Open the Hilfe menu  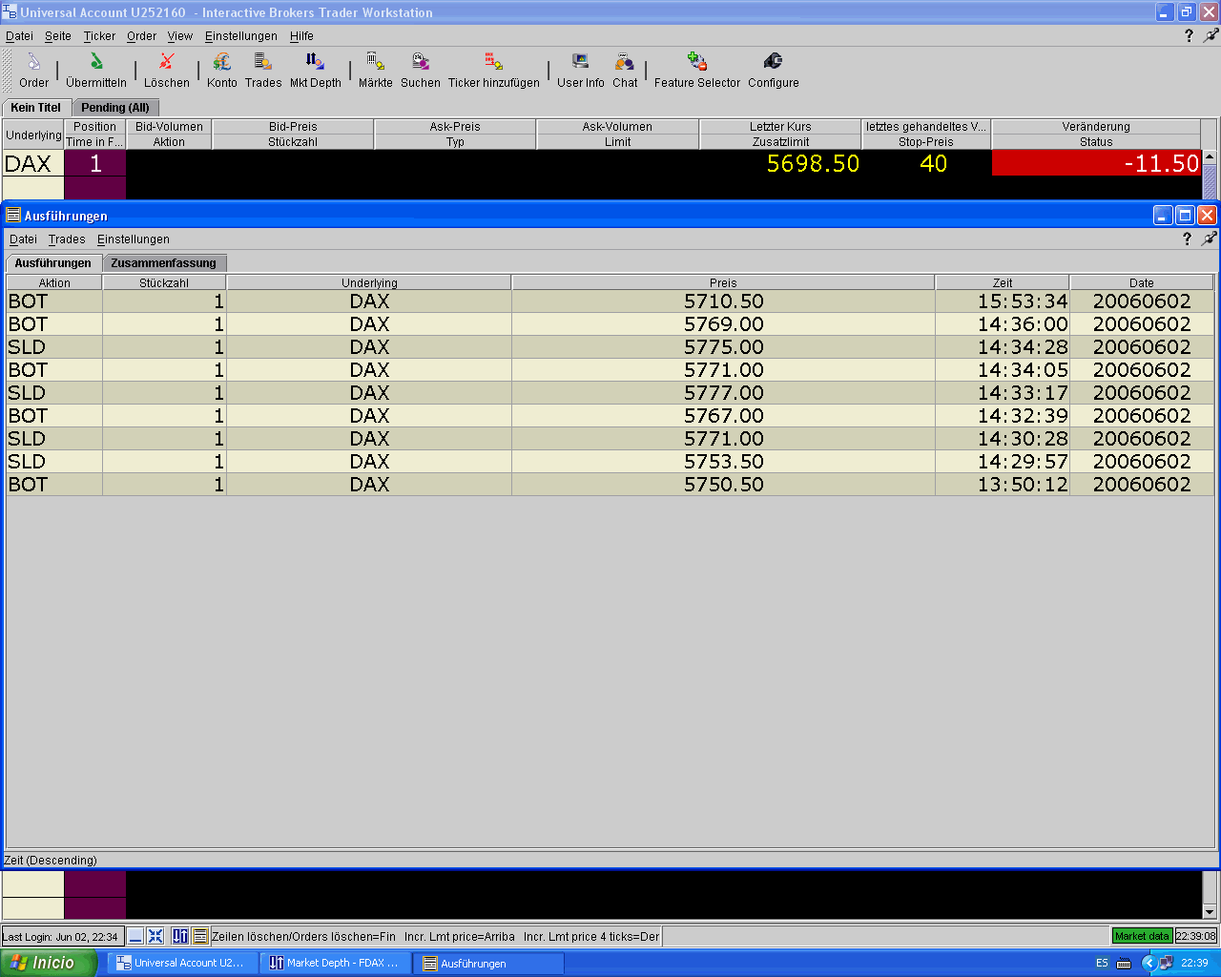point(301,35)
